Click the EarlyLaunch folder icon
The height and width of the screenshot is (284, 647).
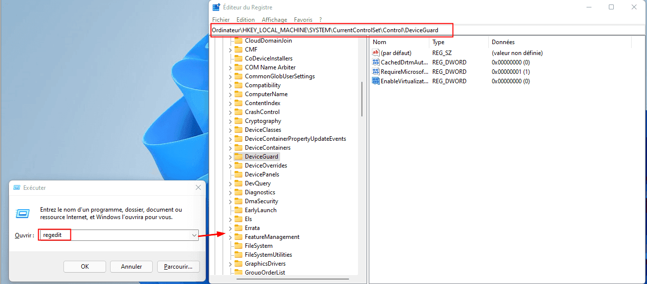click(238, 210)
